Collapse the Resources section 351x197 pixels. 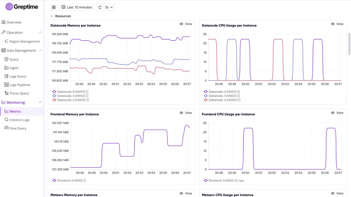coord(61,16)
